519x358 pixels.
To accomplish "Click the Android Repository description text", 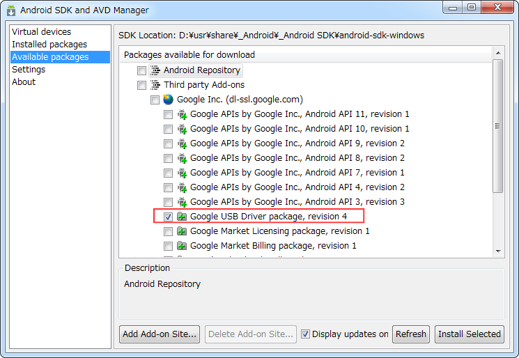I will click(162, 284).
